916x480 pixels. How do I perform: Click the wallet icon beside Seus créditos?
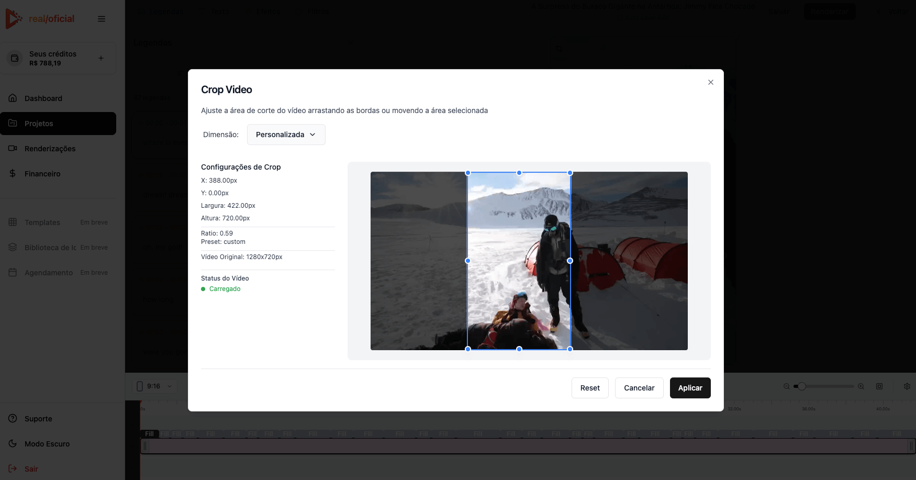(15, 58)
